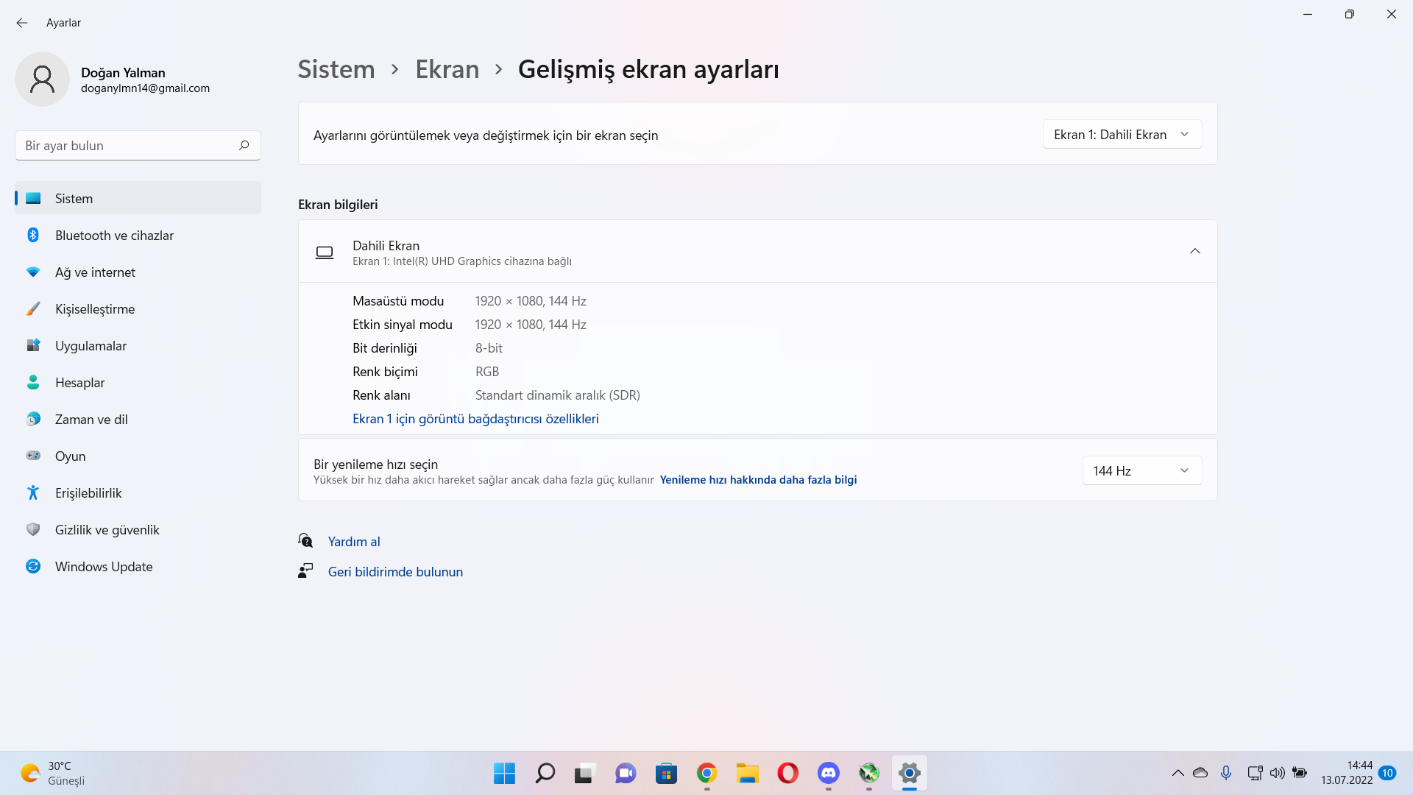Screen dimensions: 1413x795
Task: Go to the Sistem breadcrumb
Action: pos(336,69)
